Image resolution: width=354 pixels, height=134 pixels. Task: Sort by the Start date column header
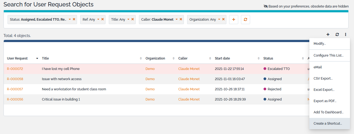point(222,58)
